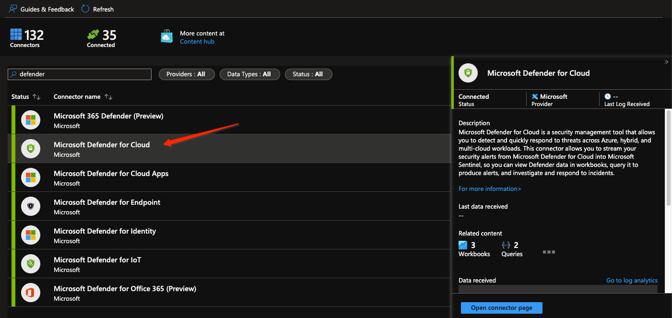
Task: Click the green shield icon for Defender for Cloud row
Action: (31, 149)
